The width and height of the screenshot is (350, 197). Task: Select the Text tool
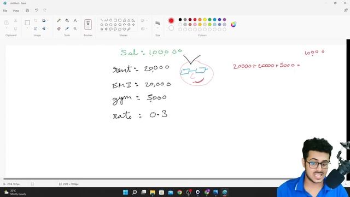(75, 21)
